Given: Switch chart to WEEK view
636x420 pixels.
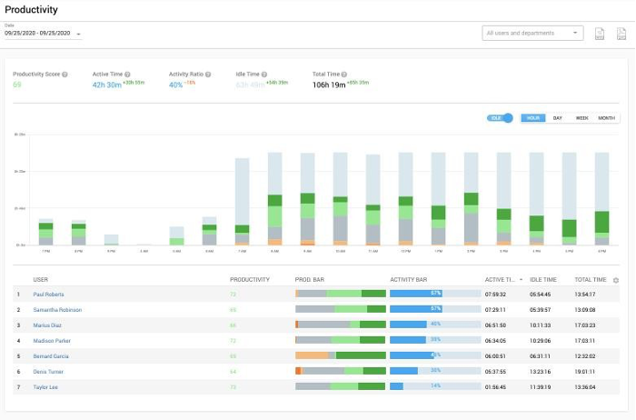Looking at the screenshot, I should (582, 118).
